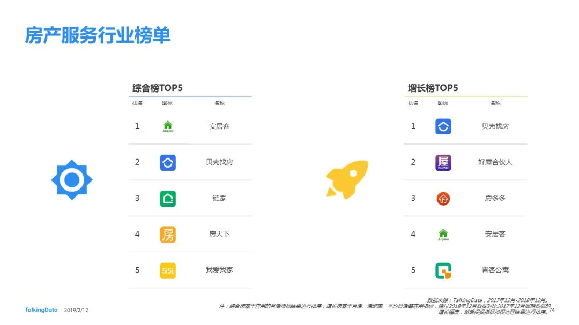Screen dimensions: 579x325
Task: Click the 综合榜TOP5 heading
Action: click(158, 88)
